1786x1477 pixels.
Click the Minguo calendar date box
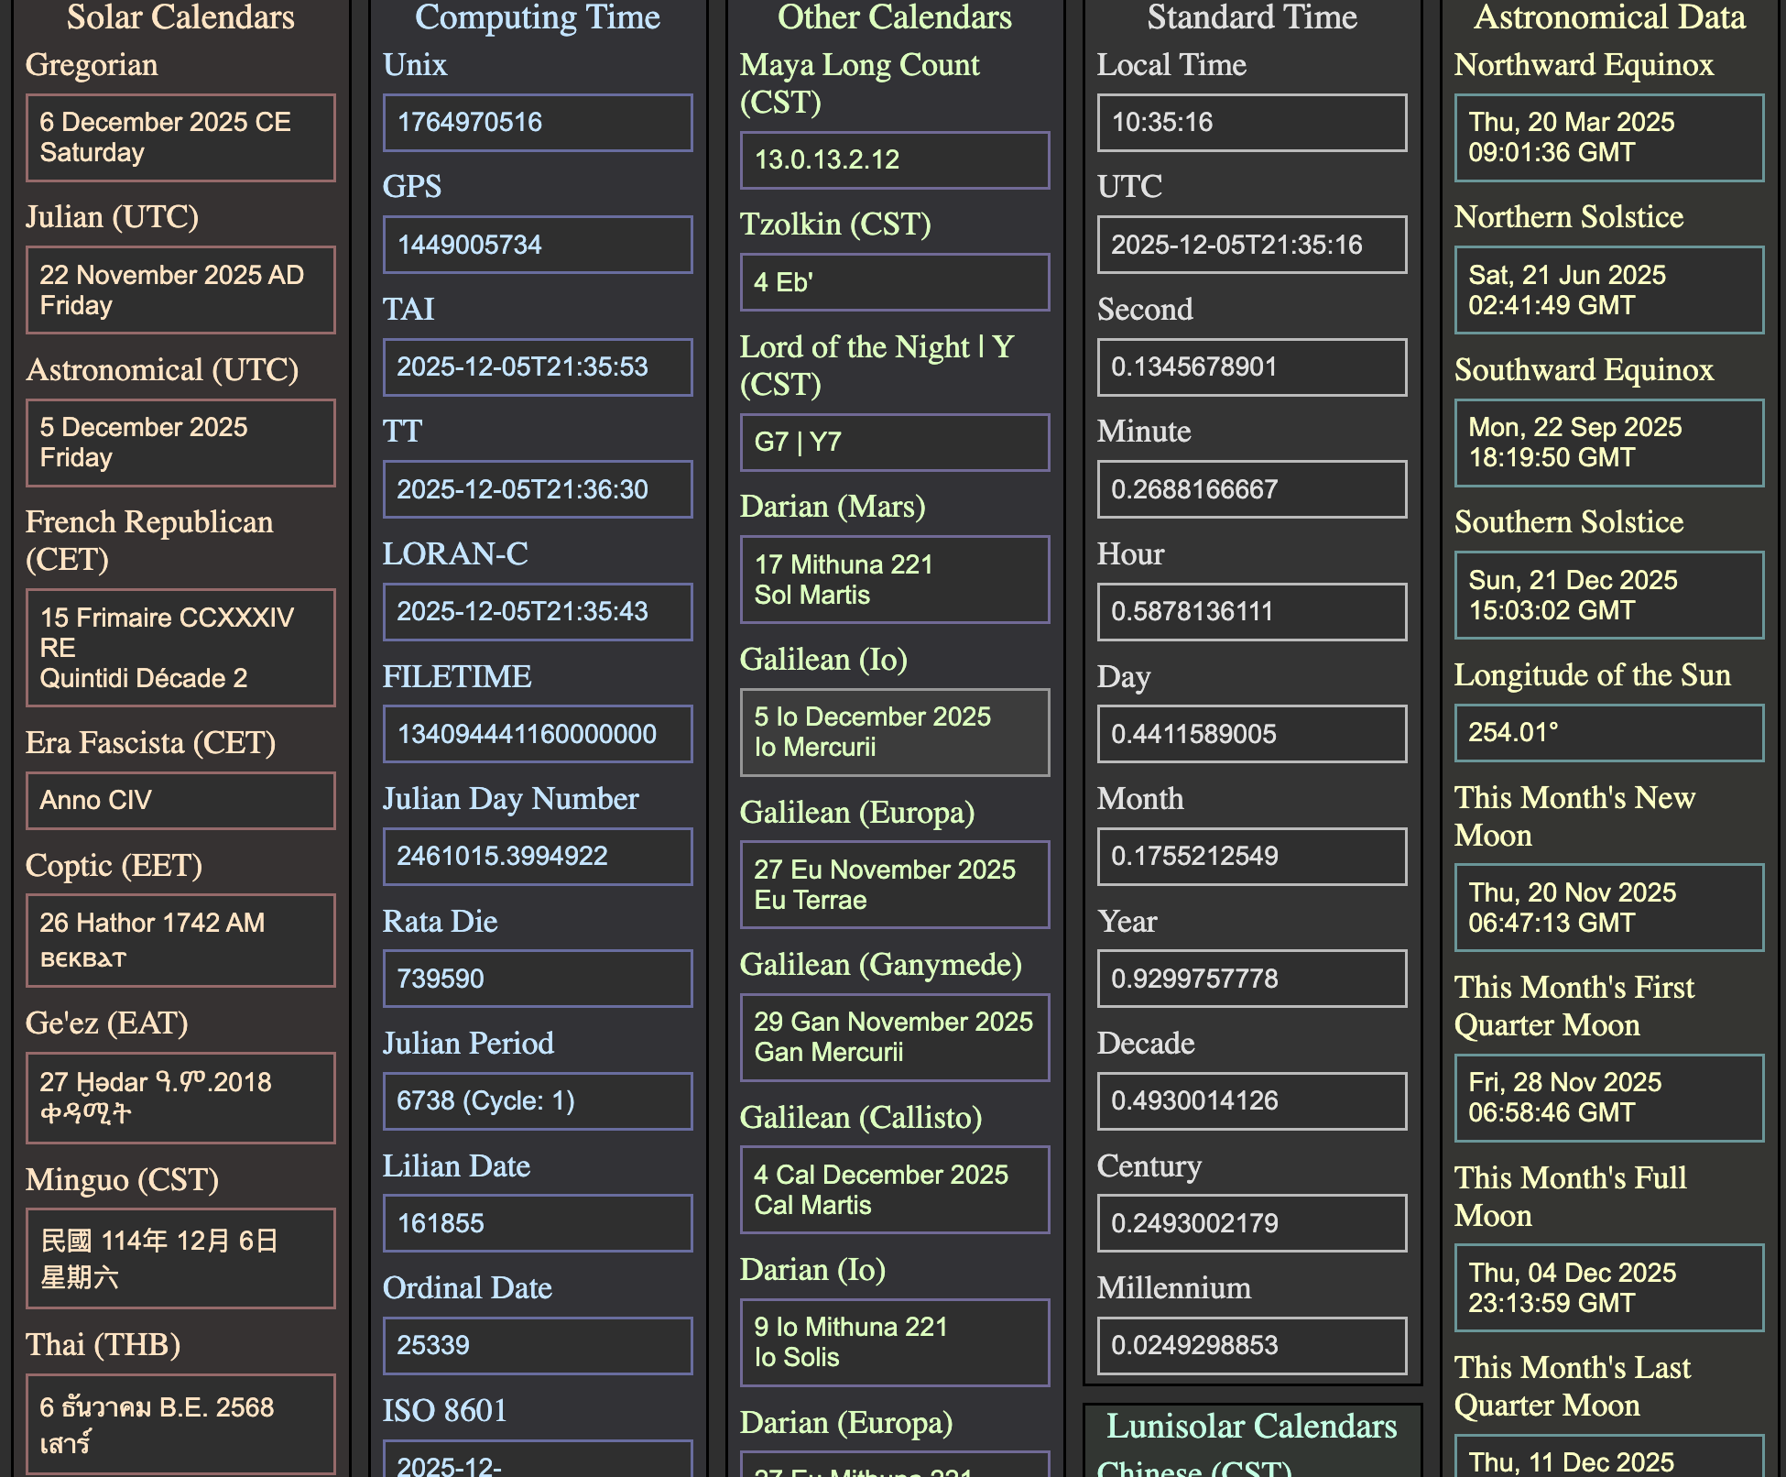pyautogui.click(x=180, y=1258)
